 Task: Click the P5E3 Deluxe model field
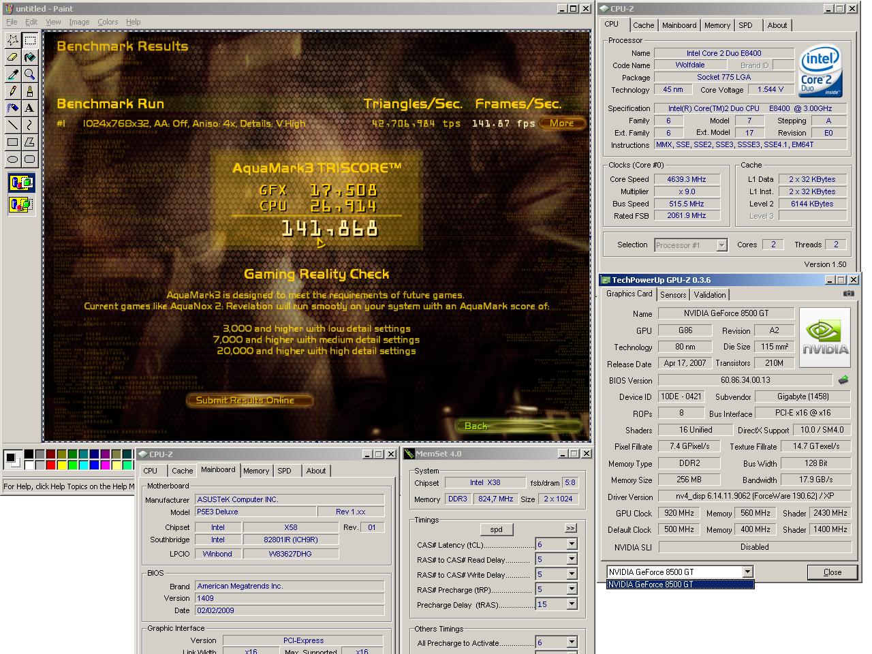tap(255, 512)
